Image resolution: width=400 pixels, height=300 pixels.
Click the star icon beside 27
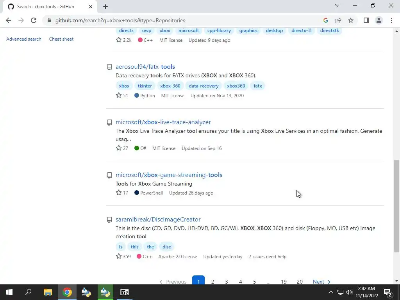click(x=119, y=148)
